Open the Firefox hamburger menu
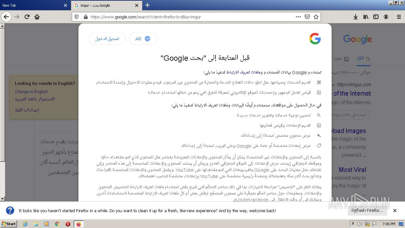 pyautogui.click(x=399, y=17)
